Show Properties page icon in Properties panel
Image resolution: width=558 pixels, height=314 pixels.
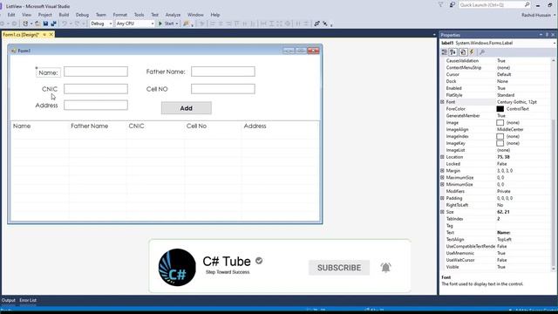[463, 52]
